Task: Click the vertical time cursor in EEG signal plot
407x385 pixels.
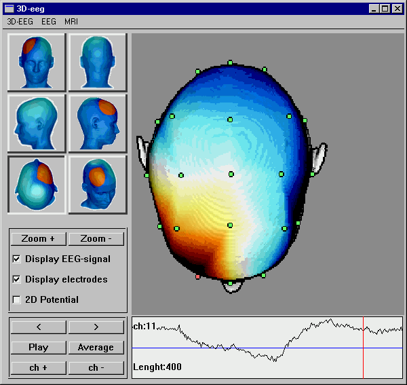Action: [364, 348]
